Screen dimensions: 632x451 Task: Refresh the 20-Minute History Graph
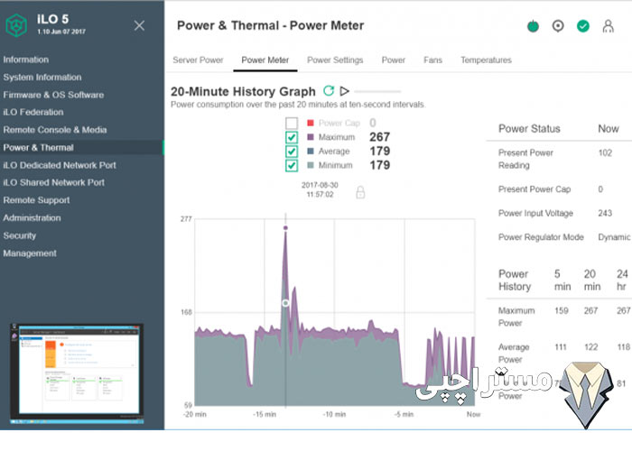point(329,91)
